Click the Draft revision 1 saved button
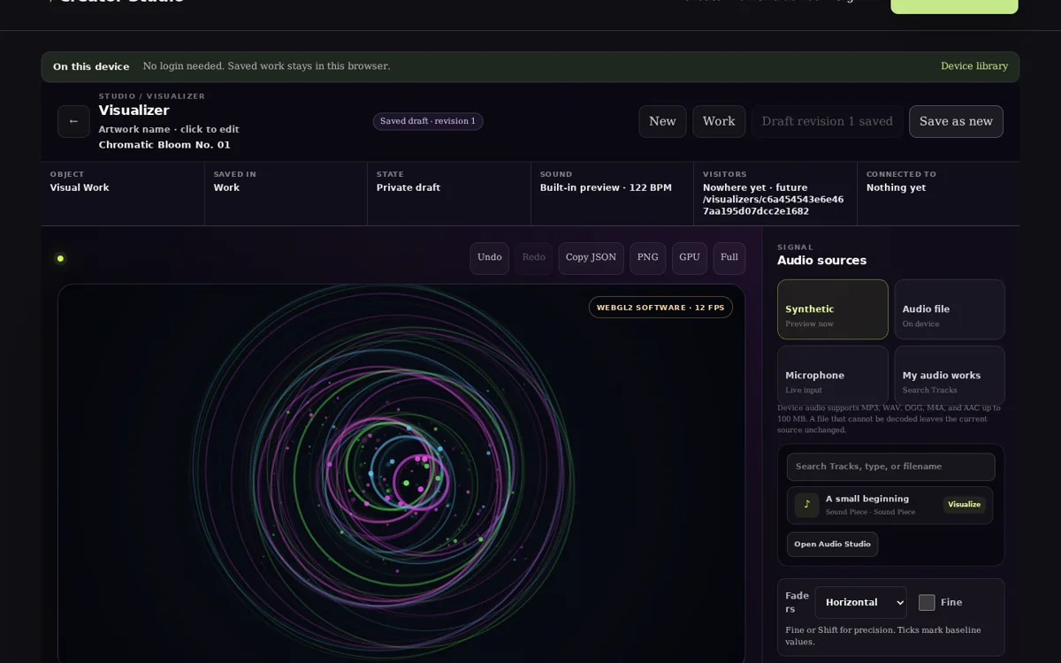The width and height of the screenshot is (1061, 663). [x=828, y=121]
